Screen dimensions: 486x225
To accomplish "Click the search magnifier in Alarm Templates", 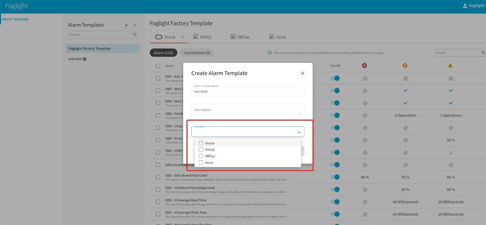I will point(135,35).
